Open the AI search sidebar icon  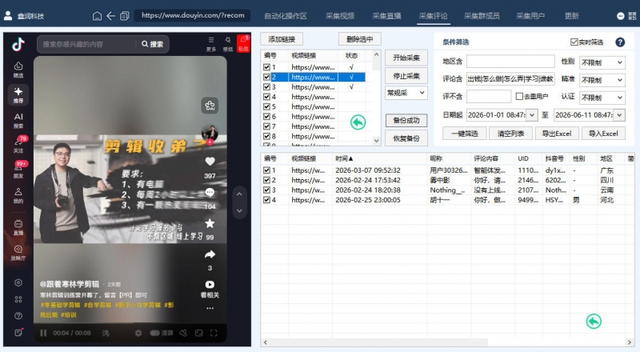point(18,119)
